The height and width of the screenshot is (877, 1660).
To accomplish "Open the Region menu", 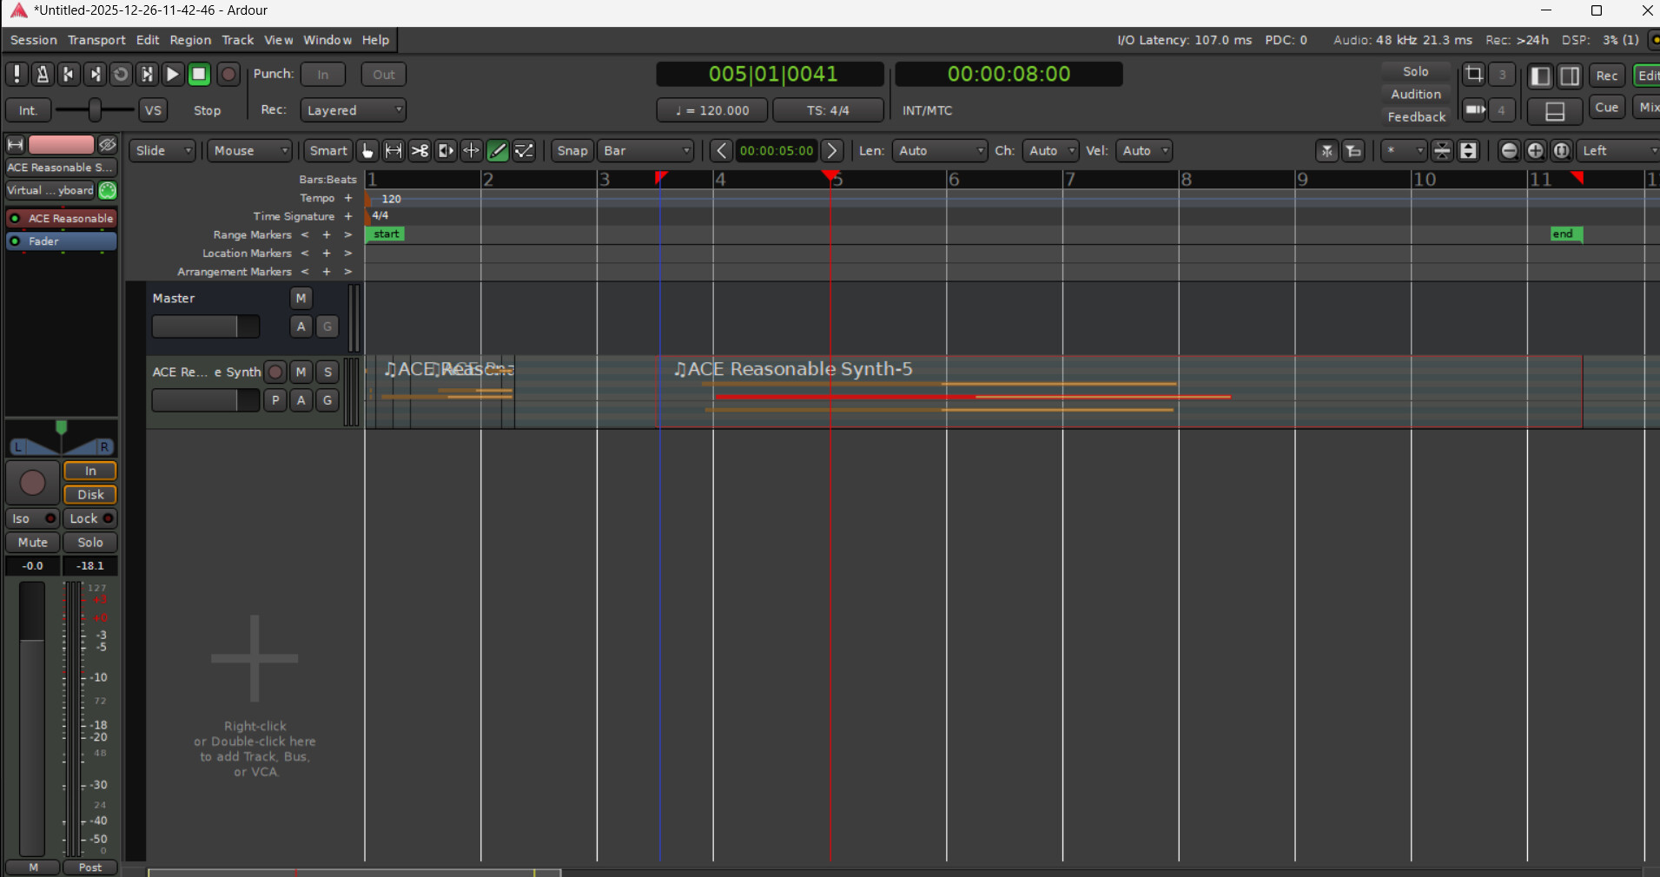I will point(190,40).
